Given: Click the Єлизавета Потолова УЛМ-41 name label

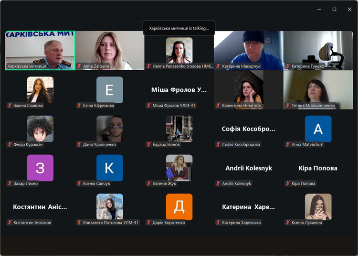Looking at the screenshot, I should point(111,223).
